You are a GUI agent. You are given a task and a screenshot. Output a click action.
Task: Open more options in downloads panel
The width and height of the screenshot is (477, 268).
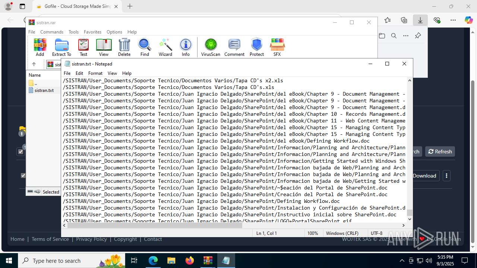click(406, 36)
